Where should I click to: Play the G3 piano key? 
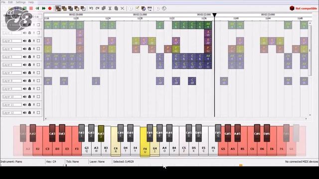point(86,149)
